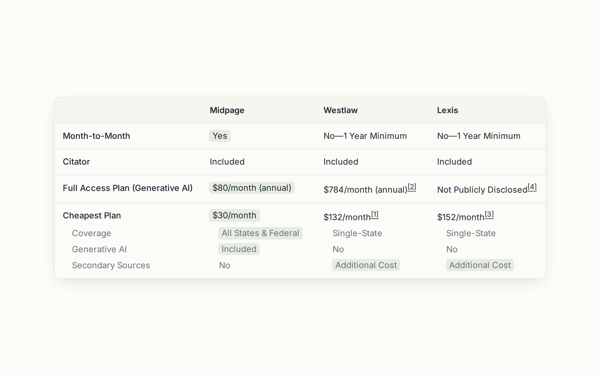Click the Secondary Sources sub-row label
600x375 pixels.
tap(111, 265)
